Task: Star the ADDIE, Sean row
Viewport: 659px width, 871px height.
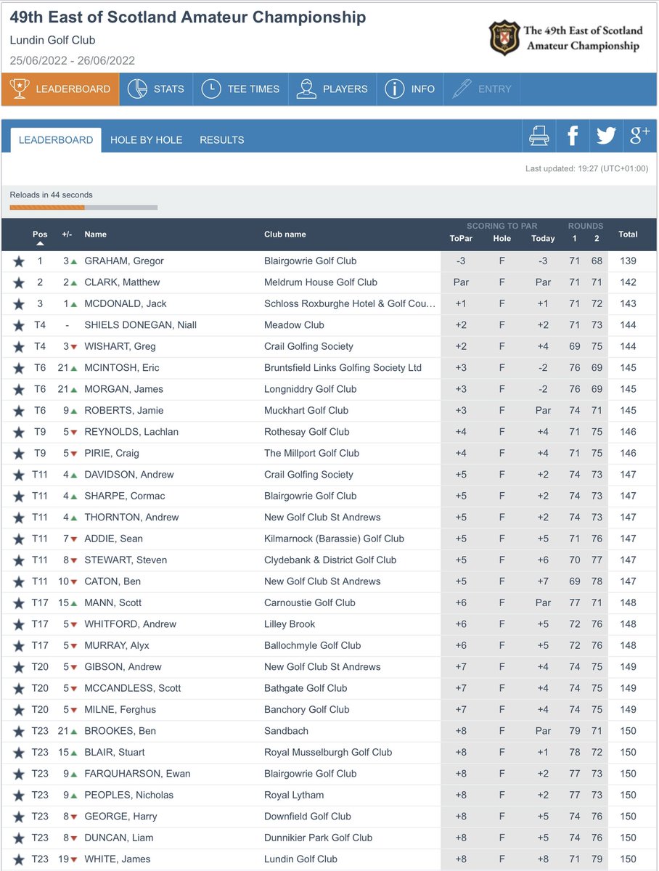Action: coord(19,539)
